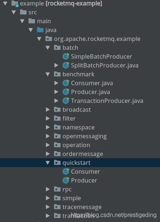Collapse the quickstart package
This screenshot has width=160, height=222.
[48, 163]
